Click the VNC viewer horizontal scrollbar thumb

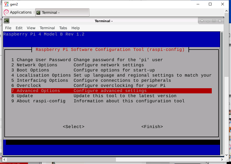click(61, 159)
